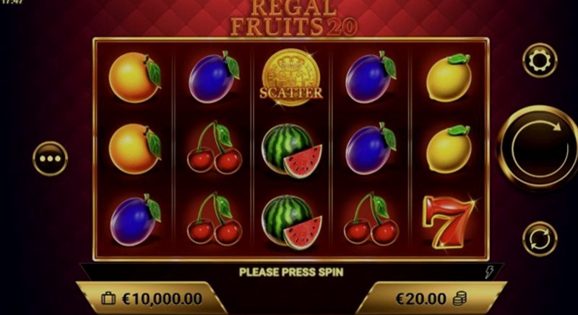Open the settings gear button

coord(540,61)
